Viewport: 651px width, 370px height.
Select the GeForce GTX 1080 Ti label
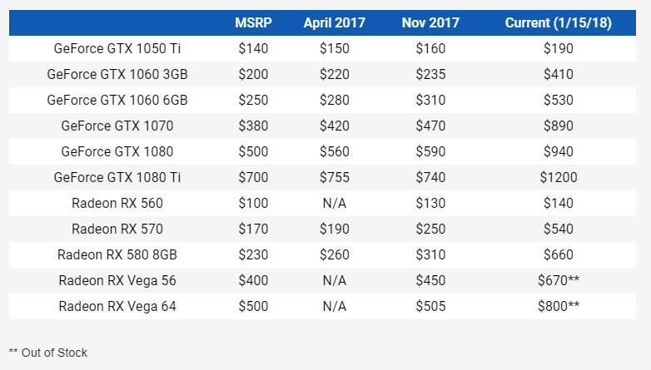pos(117,177)
